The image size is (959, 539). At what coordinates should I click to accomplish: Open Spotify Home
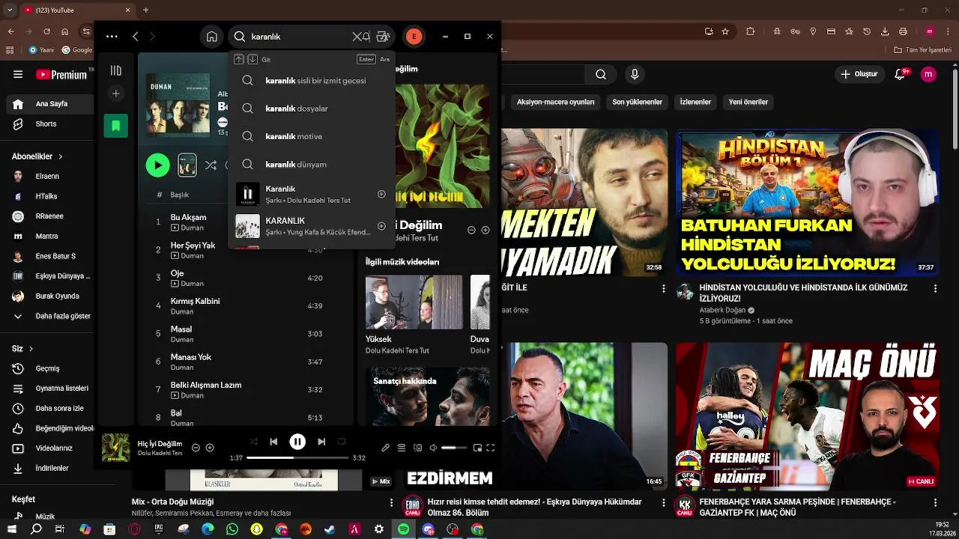coord(212,36)
